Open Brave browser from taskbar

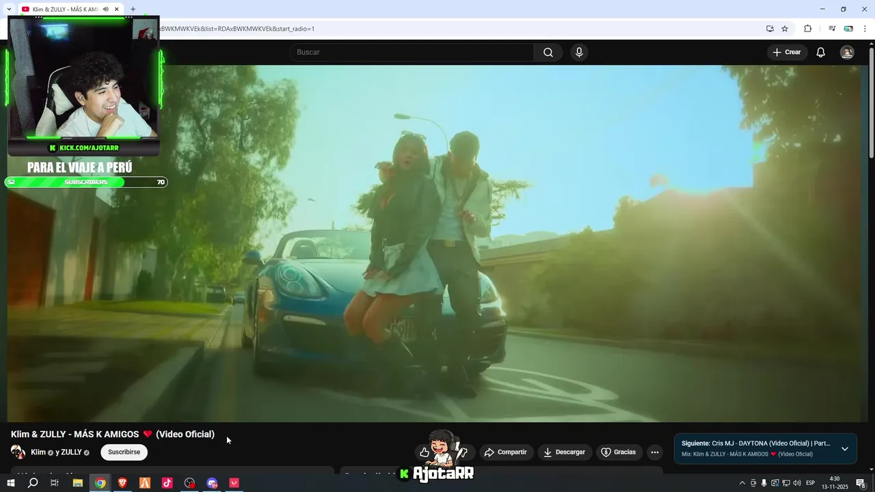122,483
